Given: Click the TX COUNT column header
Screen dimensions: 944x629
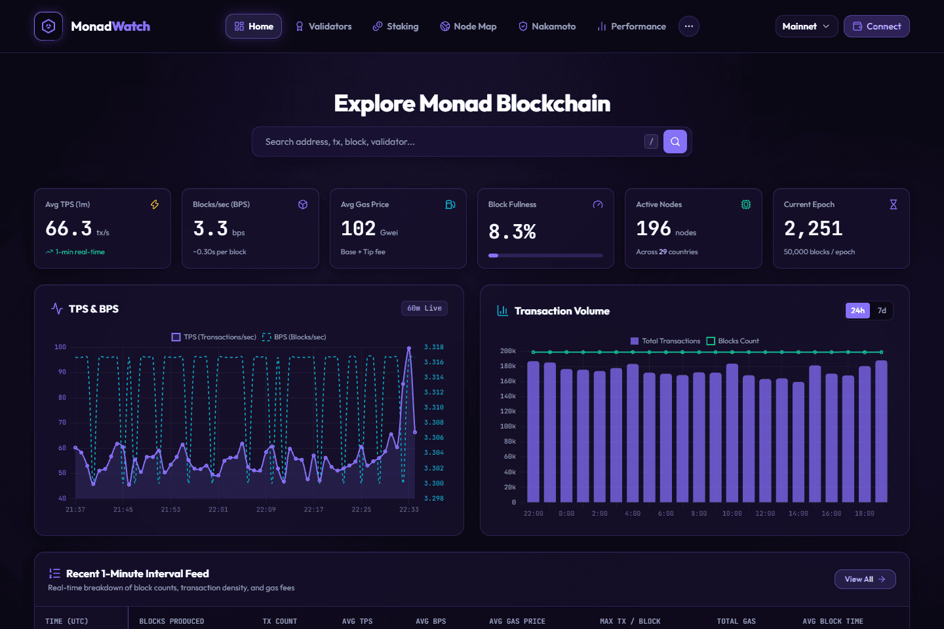Looking at the screenshot, I should [280, 621].
